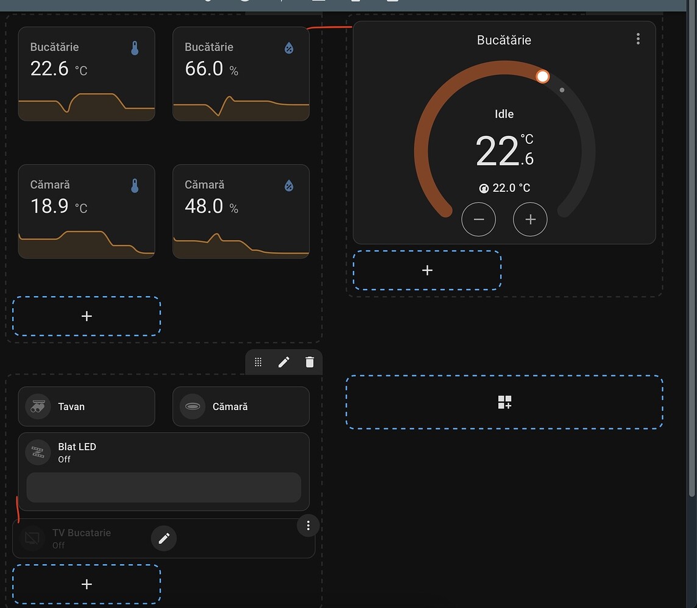Toggle the Tavan light card
The width and height of the screenshot is (697, 608).
click(x=85, y=406)
